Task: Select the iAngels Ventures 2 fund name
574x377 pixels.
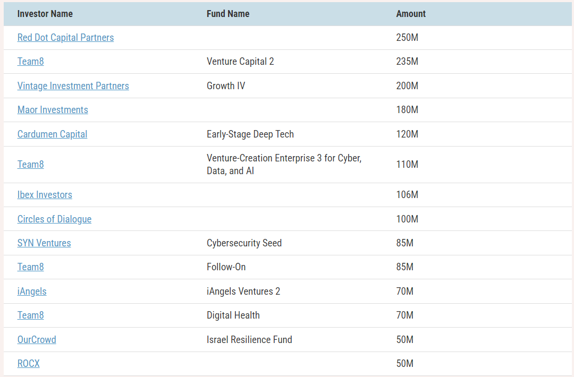Action: coord(243,292)
